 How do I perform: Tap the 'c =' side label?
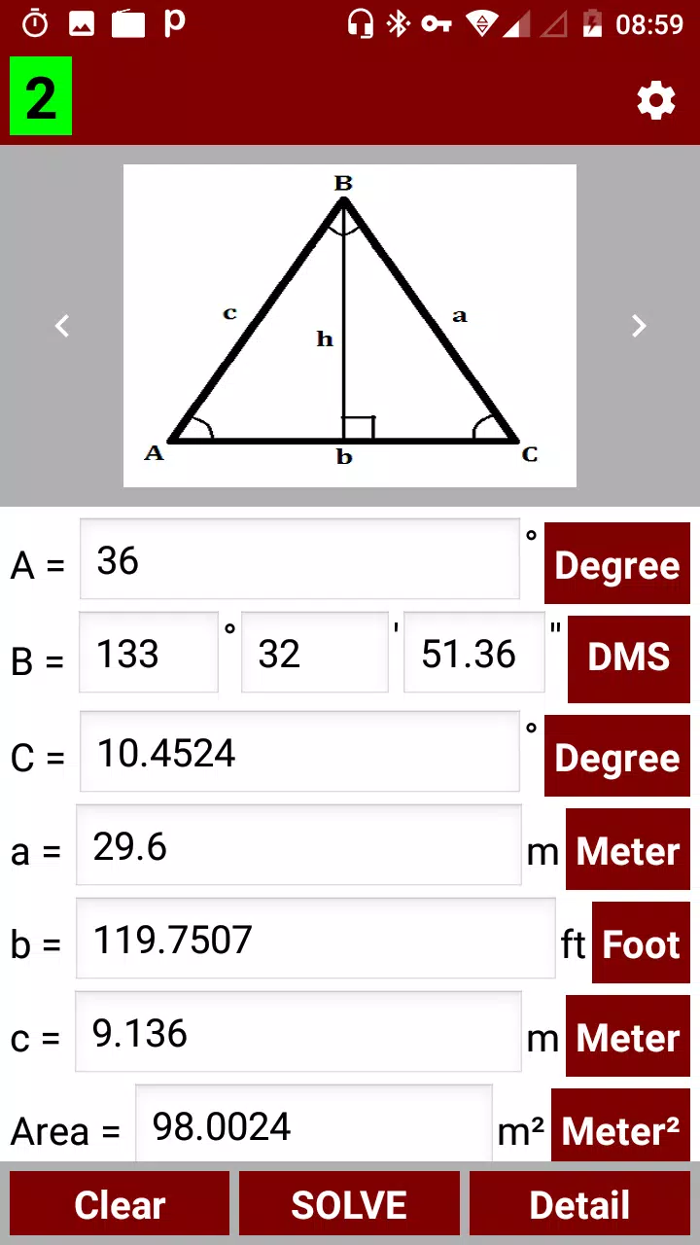[x=35, y=1038]
